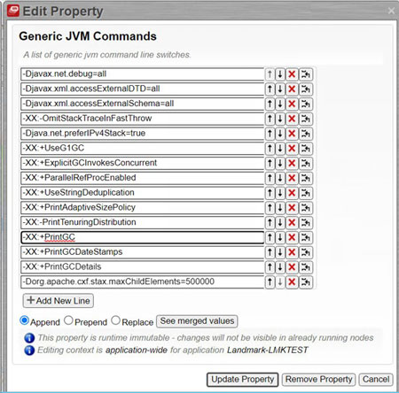Select the Replace radio option
The width and height of the screenshot is (399, 393).
click(x=115, y=320)
